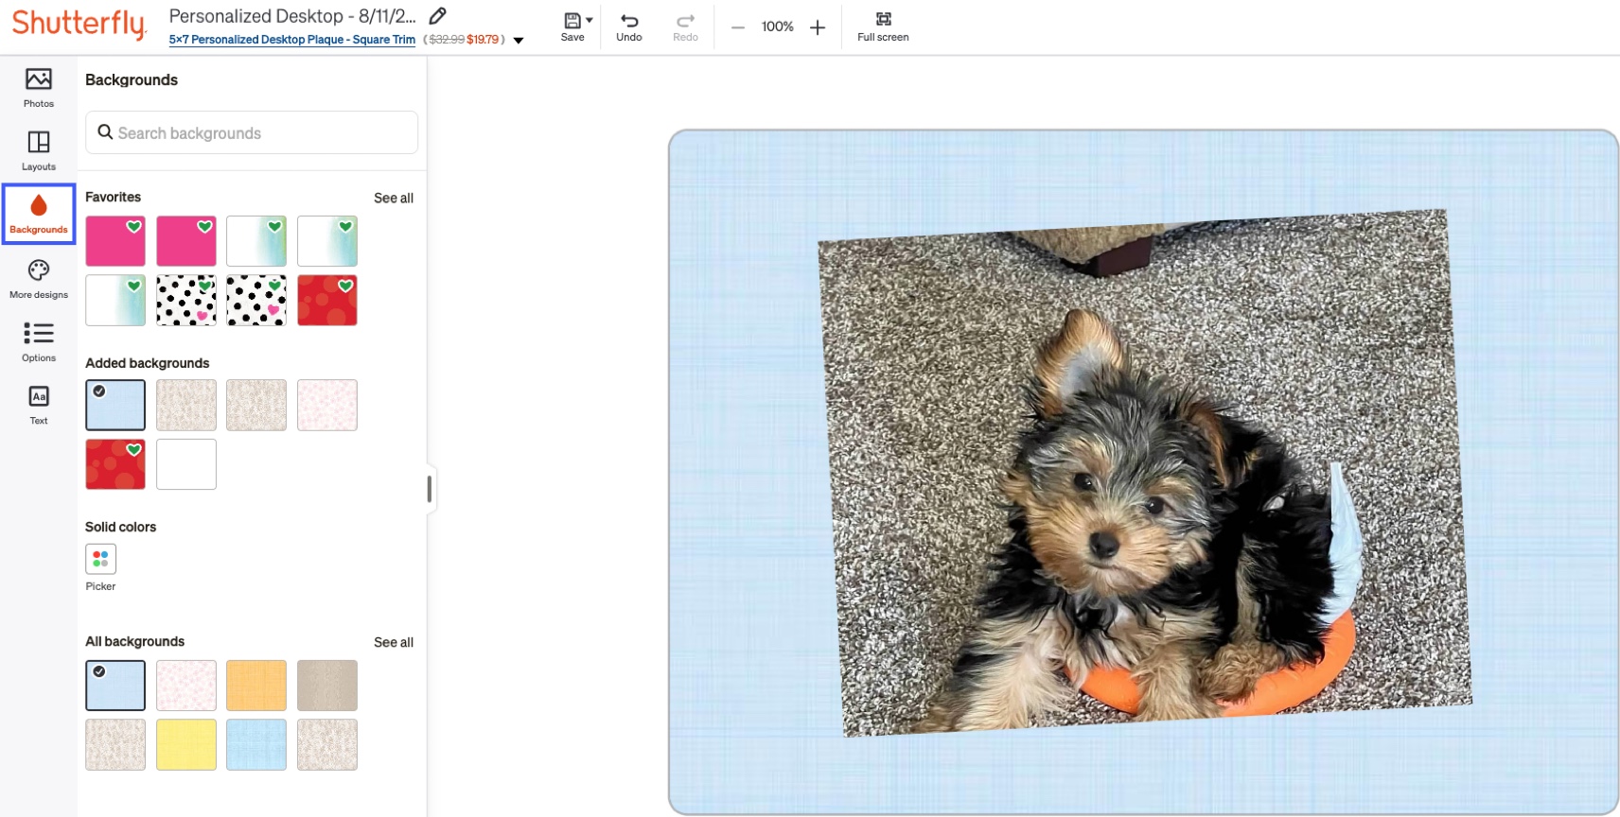Select light blue swatch in All backgrounds
The image size is (1620, 817).
pyautogui.click(x=115, y=686)
